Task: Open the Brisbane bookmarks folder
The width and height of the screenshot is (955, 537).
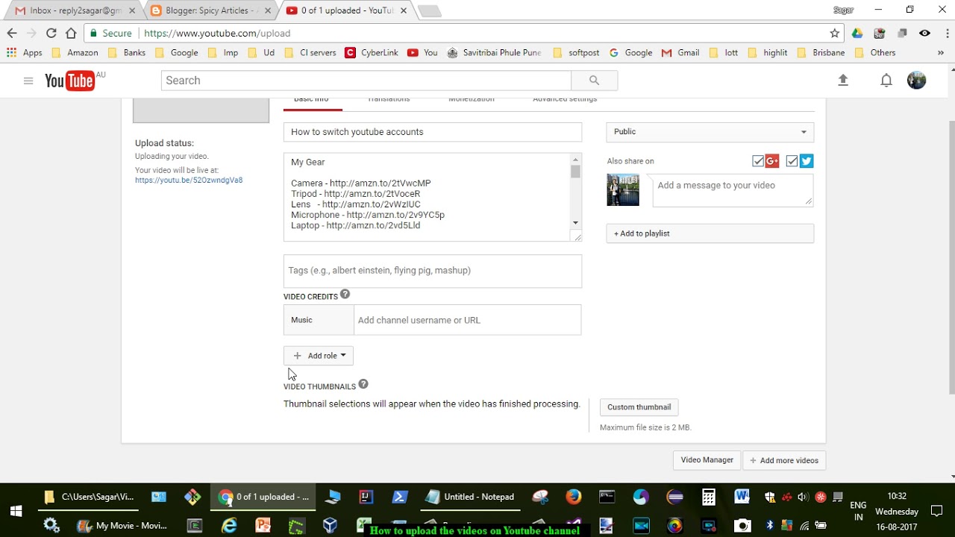Action: (821, 53)
